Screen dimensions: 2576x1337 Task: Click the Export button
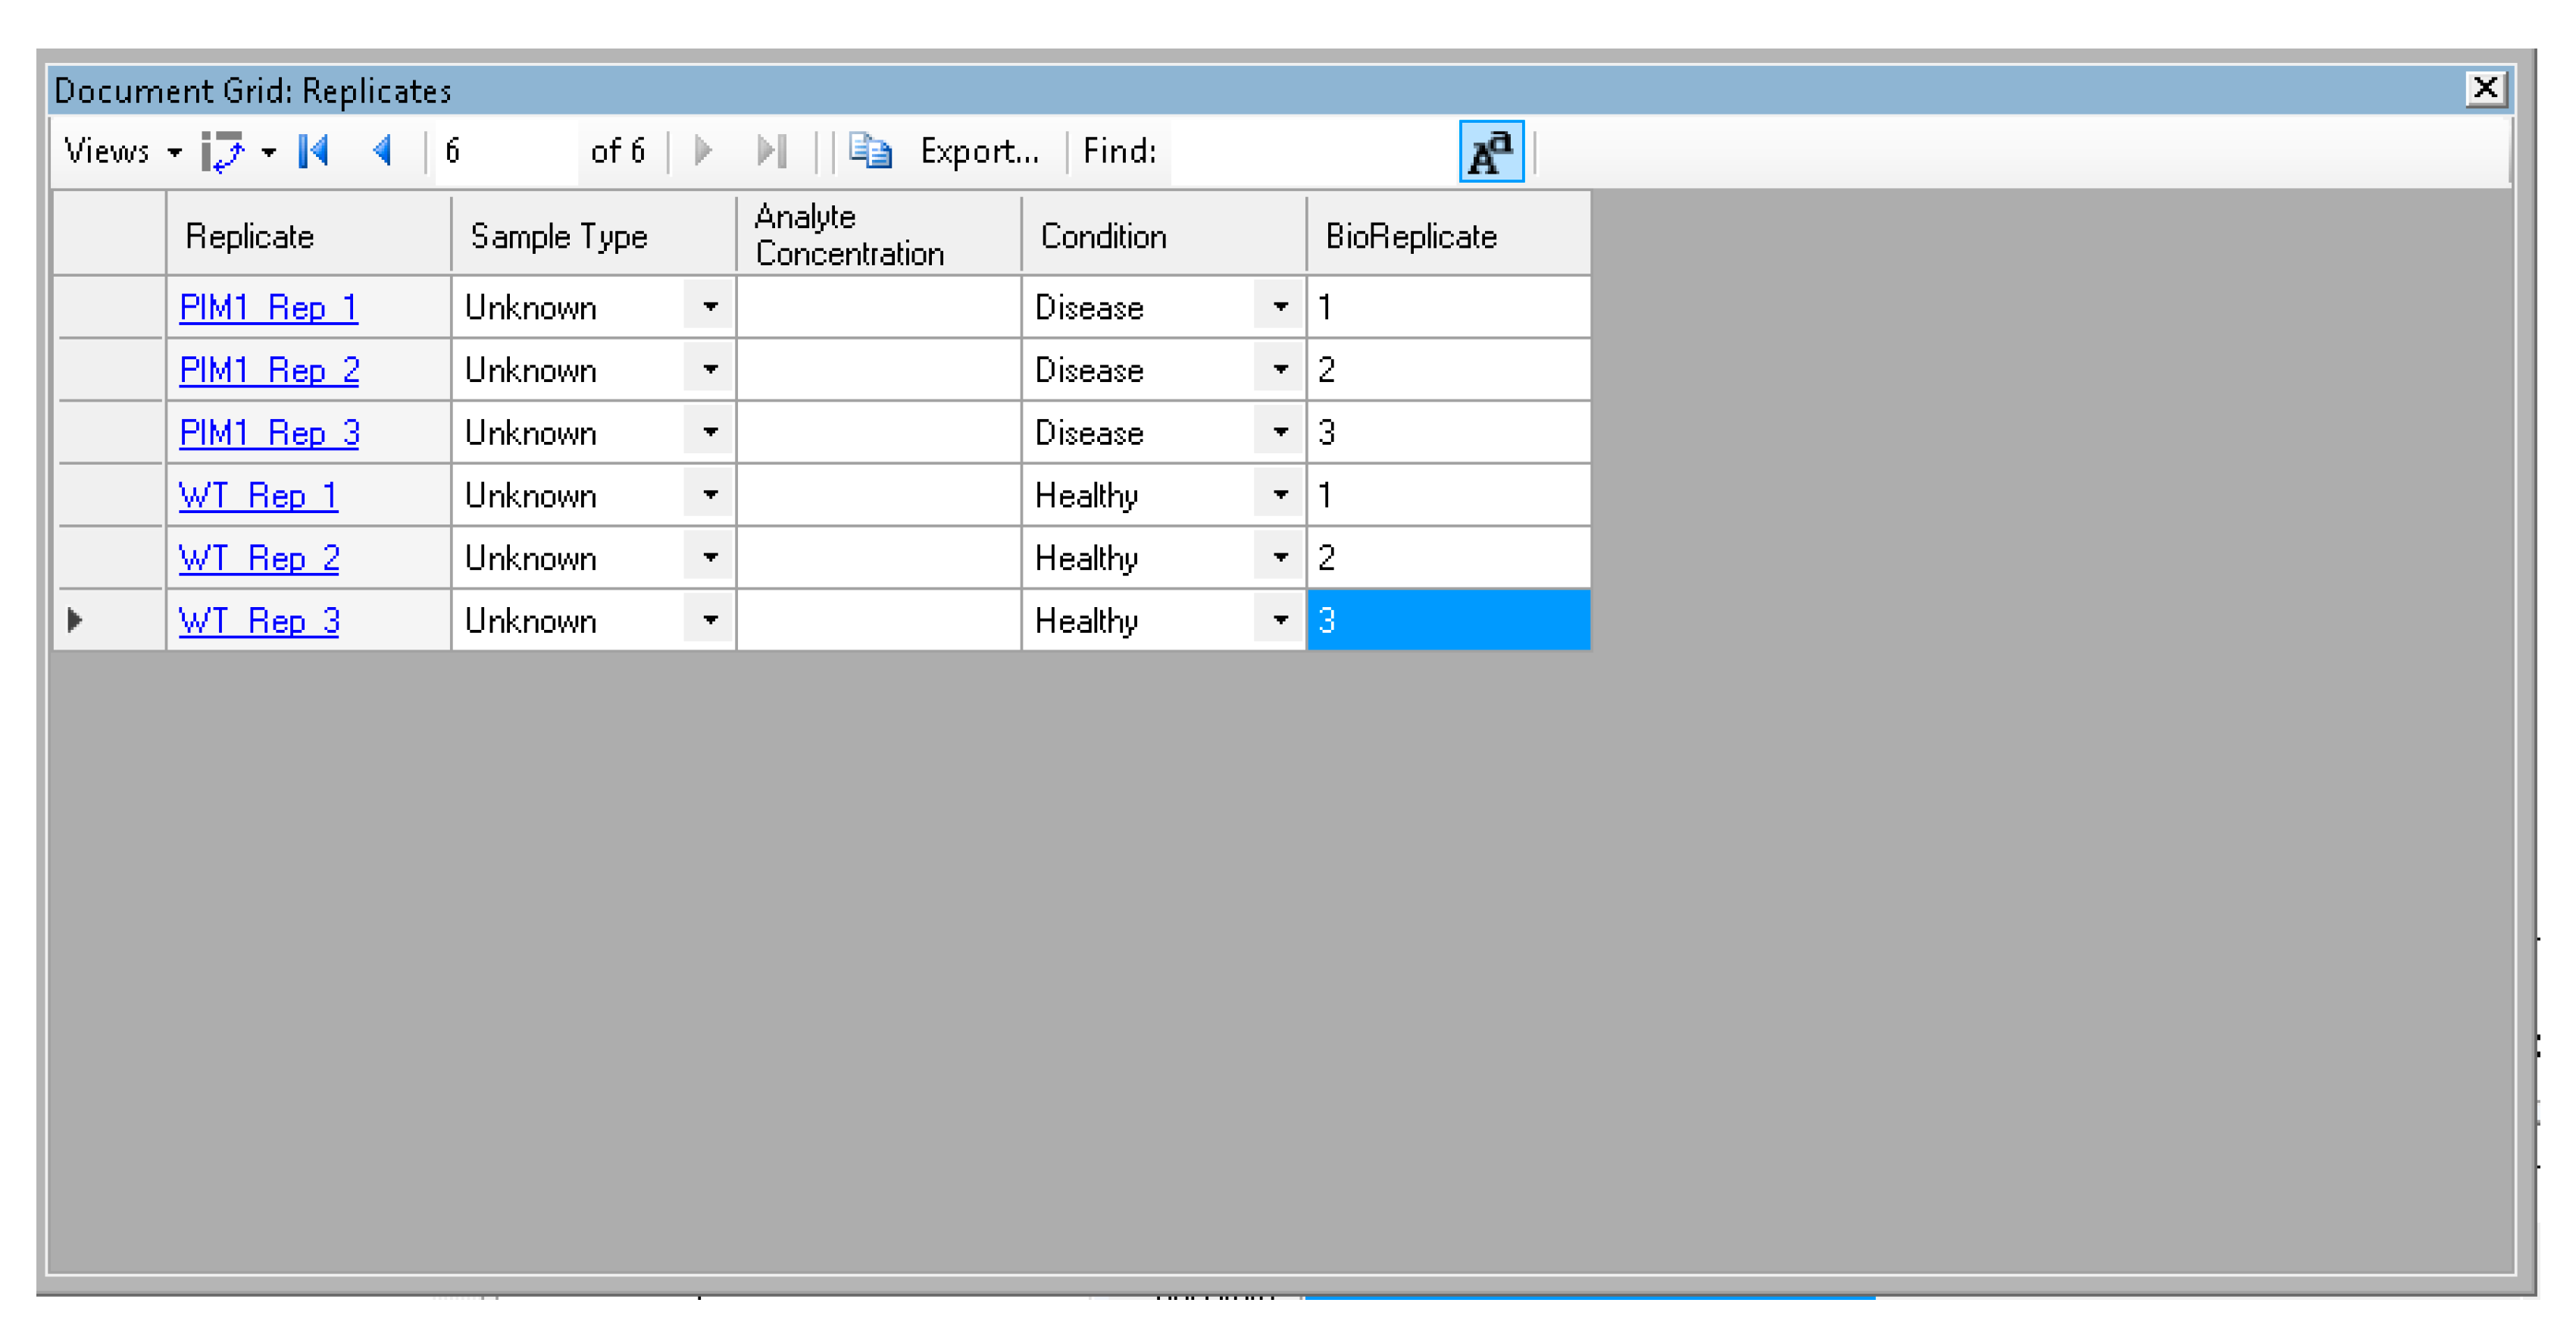[978, 151]
